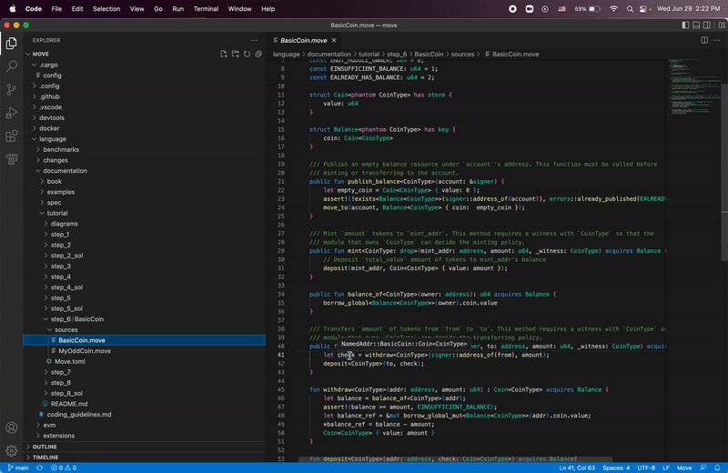Open the Wi-Fi menu in the menu bar

coord(613,9)
